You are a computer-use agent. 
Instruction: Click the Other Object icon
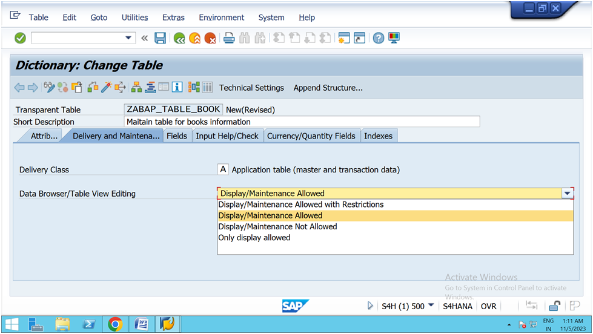pos(77,87)
